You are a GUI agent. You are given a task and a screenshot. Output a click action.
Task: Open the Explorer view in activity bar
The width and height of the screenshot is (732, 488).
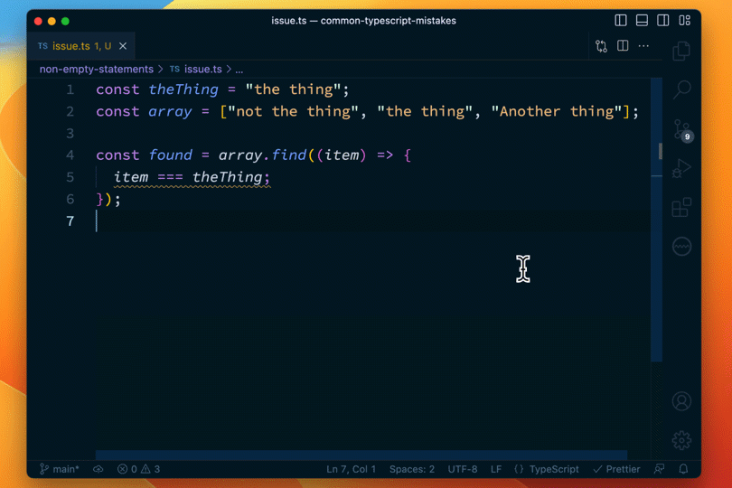(x=681, y=52)
